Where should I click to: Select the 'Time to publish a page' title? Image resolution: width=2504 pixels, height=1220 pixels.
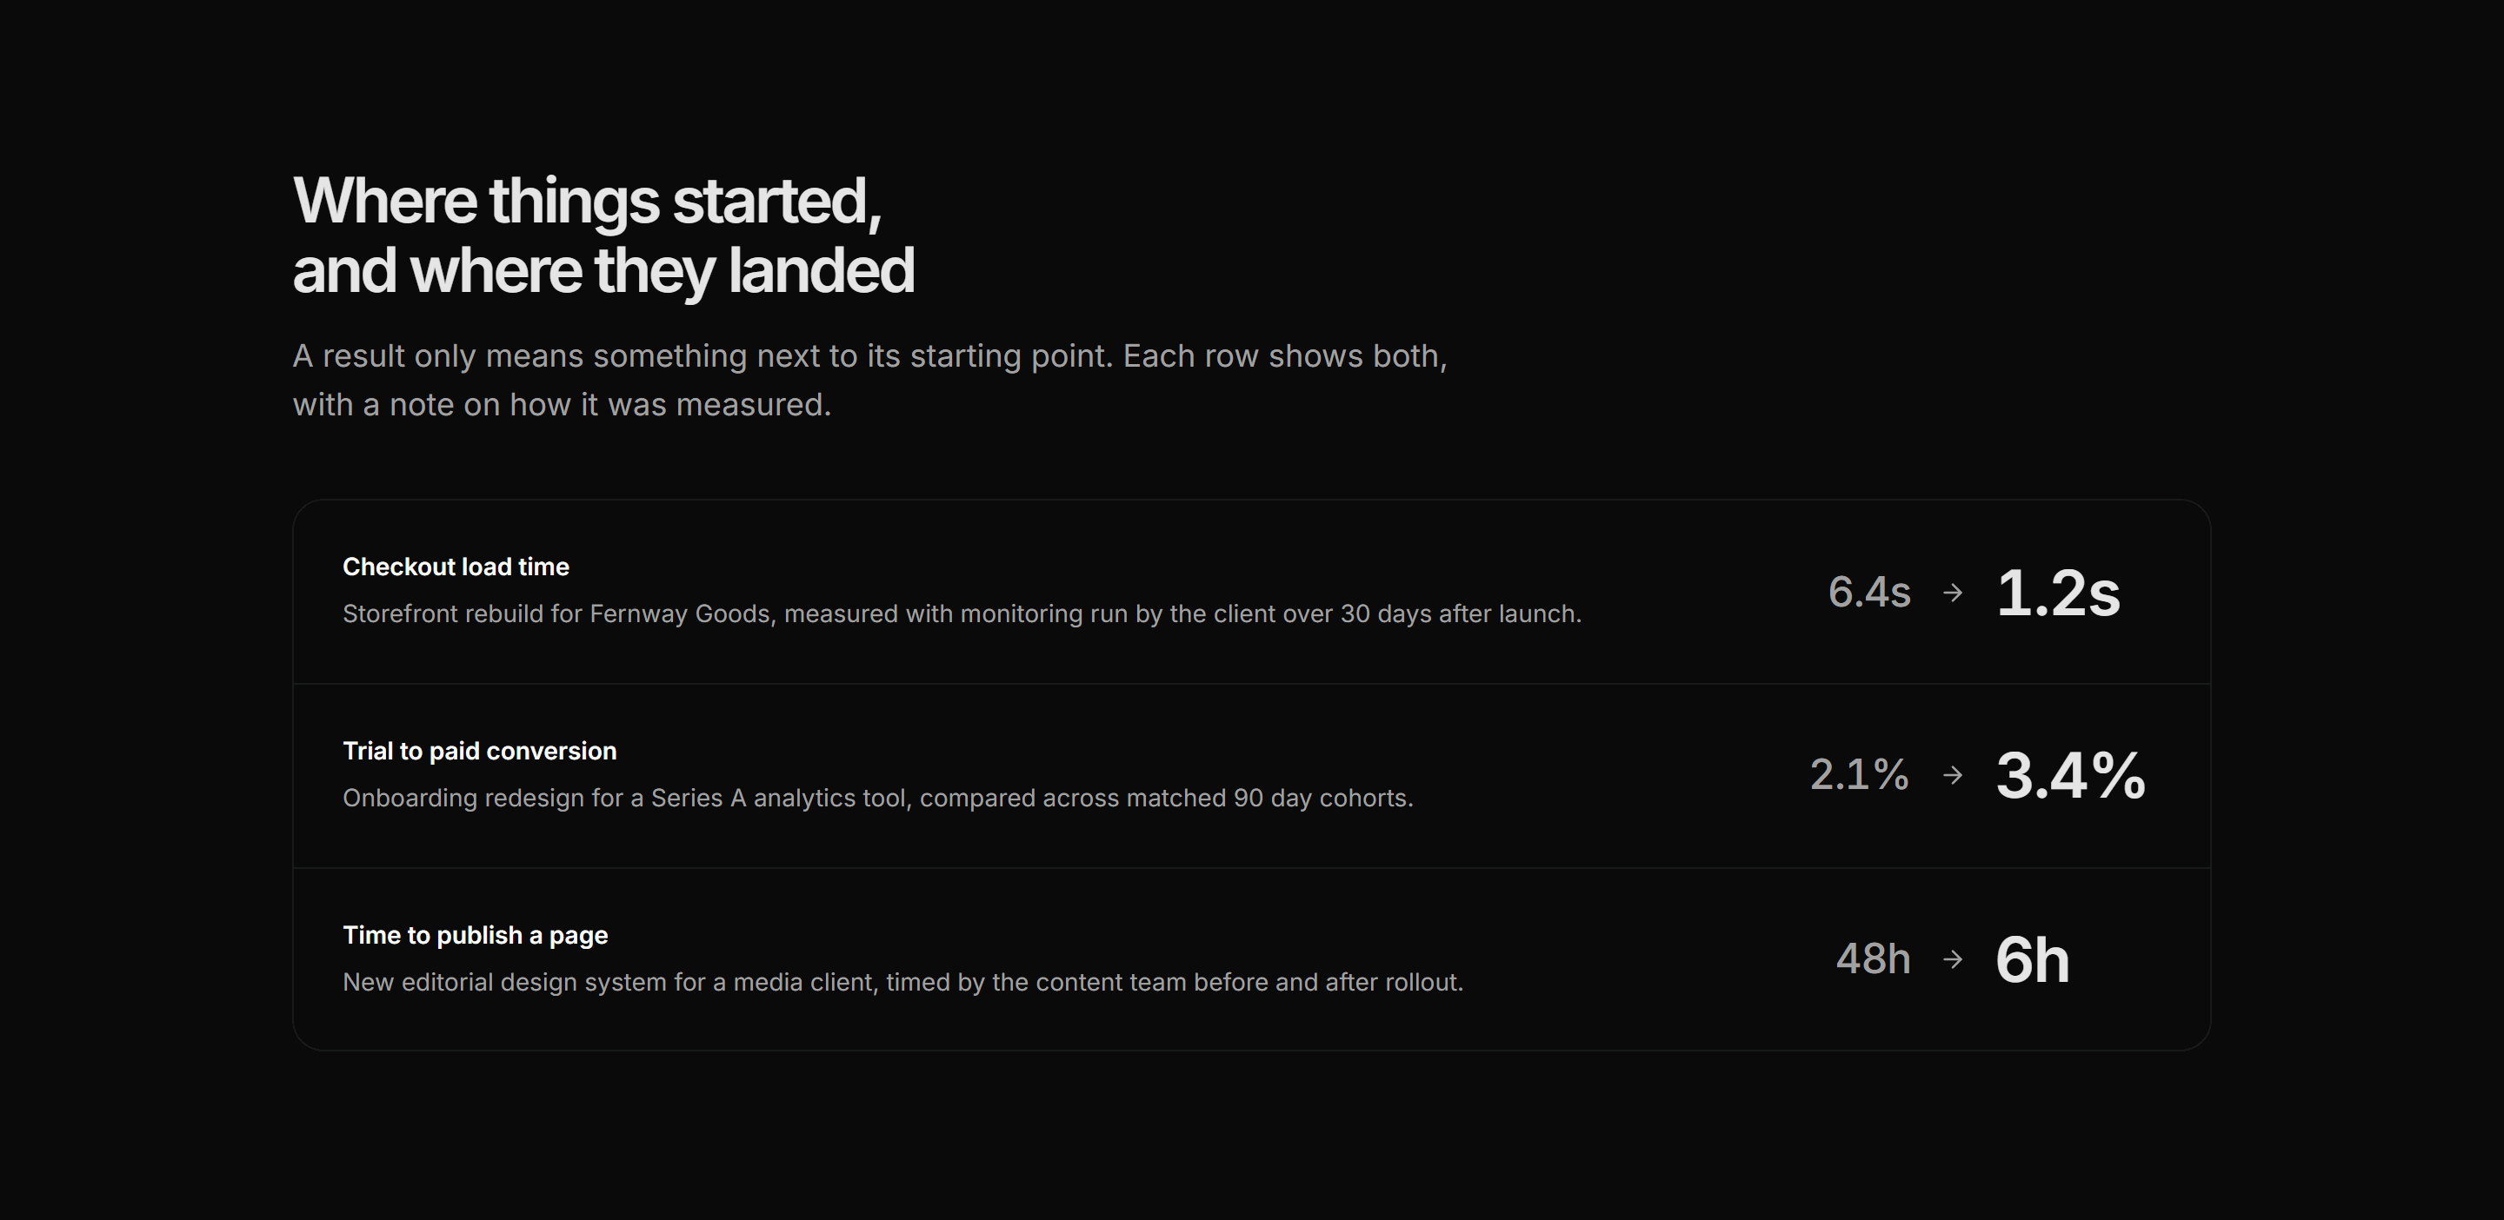pos(476,935)
